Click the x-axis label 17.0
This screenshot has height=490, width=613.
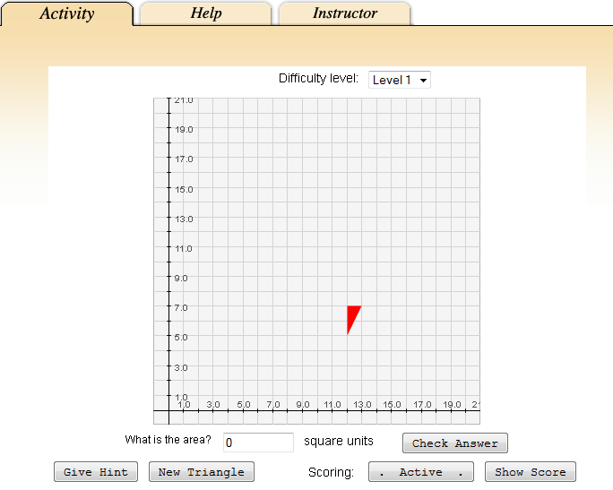tap(422, 404)
